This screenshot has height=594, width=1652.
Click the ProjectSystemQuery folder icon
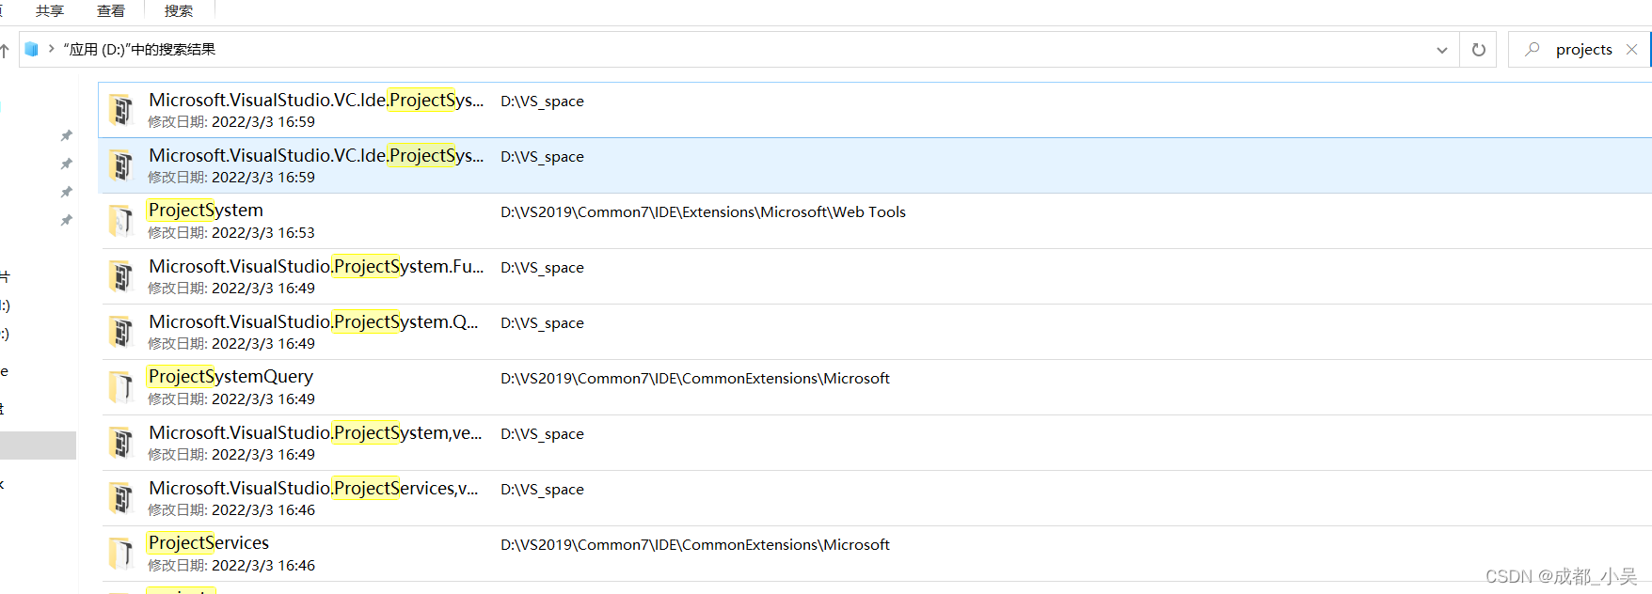120,387
